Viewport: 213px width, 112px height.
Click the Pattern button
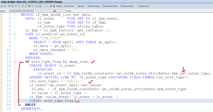(59, 6)
